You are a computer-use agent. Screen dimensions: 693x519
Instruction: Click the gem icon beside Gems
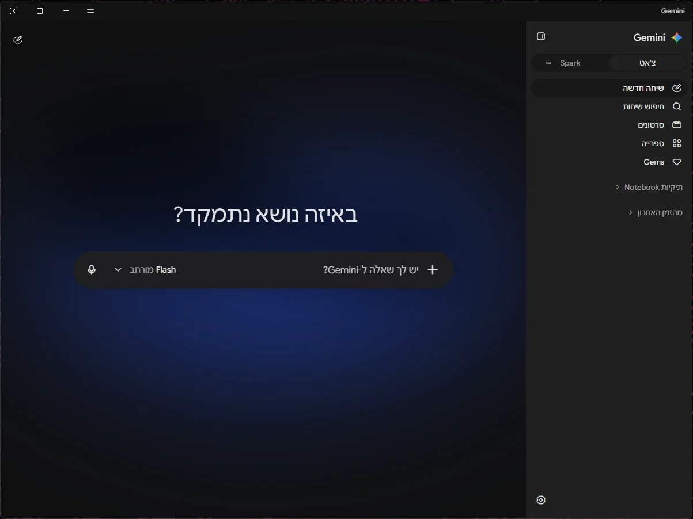(677, 162)
